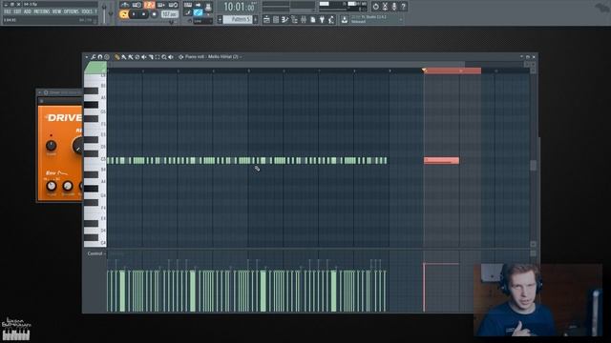Click the download content library icon

point(345,19)
